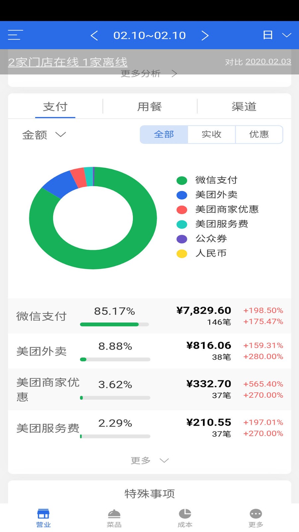This screenshot has height=532, width=299.
Task: Go to next date with right arrow
Action: pyautogui.click(x=205, y=35)
